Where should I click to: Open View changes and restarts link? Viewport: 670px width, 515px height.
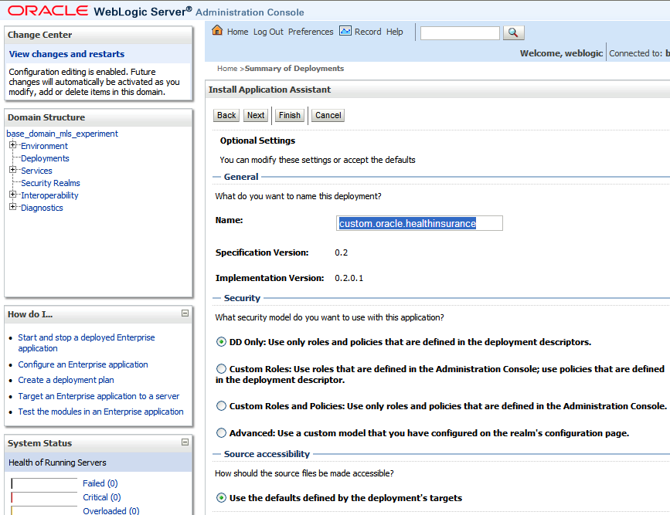tap(66, 54)
